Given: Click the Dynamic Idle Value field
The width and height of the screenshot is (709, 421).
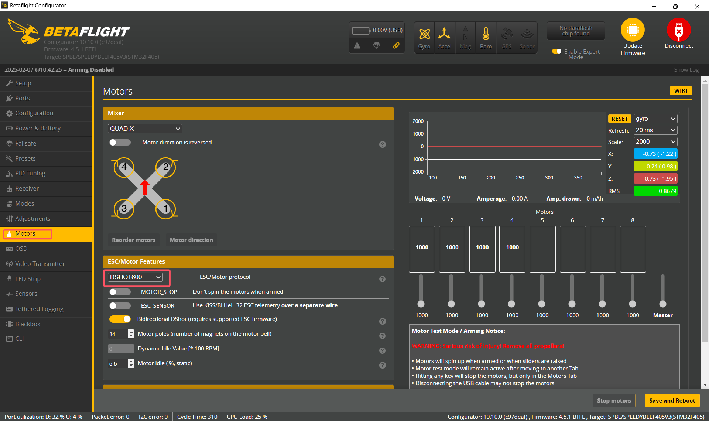Looking at the screenshot, I should click(x=121, y=349).
